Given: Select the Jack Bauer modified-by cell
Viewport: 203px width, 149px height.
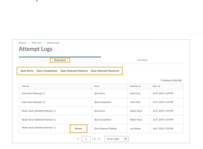Looking at the screenshot, I should click(x=136, y=128).
